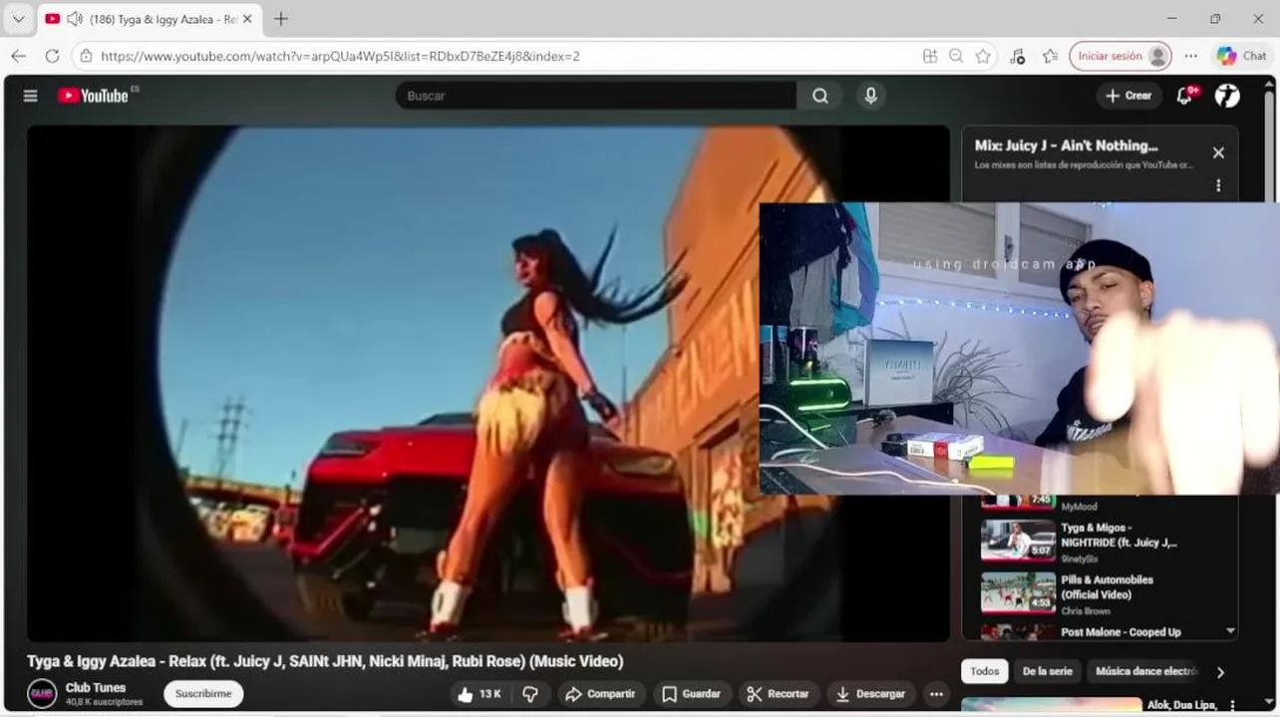Select the Música dance electrónica chip

pos(1144,671)
